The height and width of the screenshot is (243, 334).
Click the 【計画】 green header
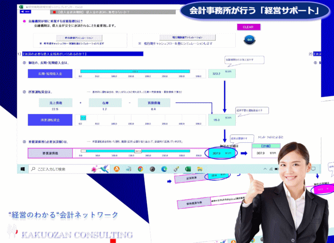tap(266, 146)
